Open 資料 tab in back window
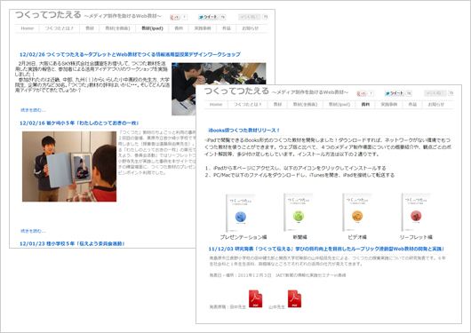The image size is (471, 333). (179, 28)
